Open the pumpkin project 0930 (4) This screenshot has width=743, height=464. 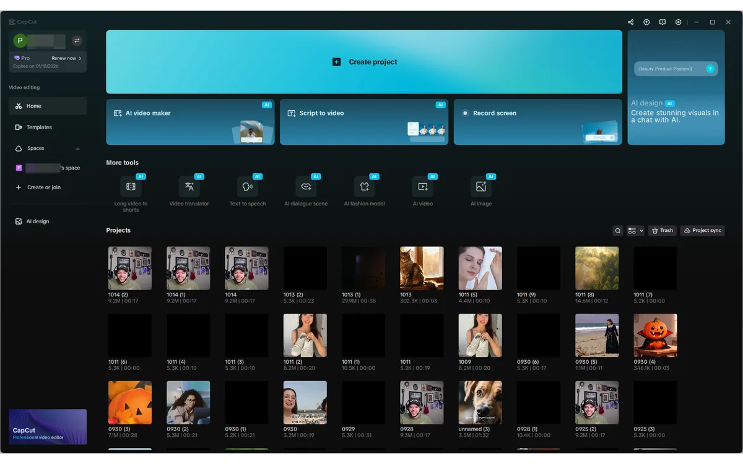click(655, 335)
